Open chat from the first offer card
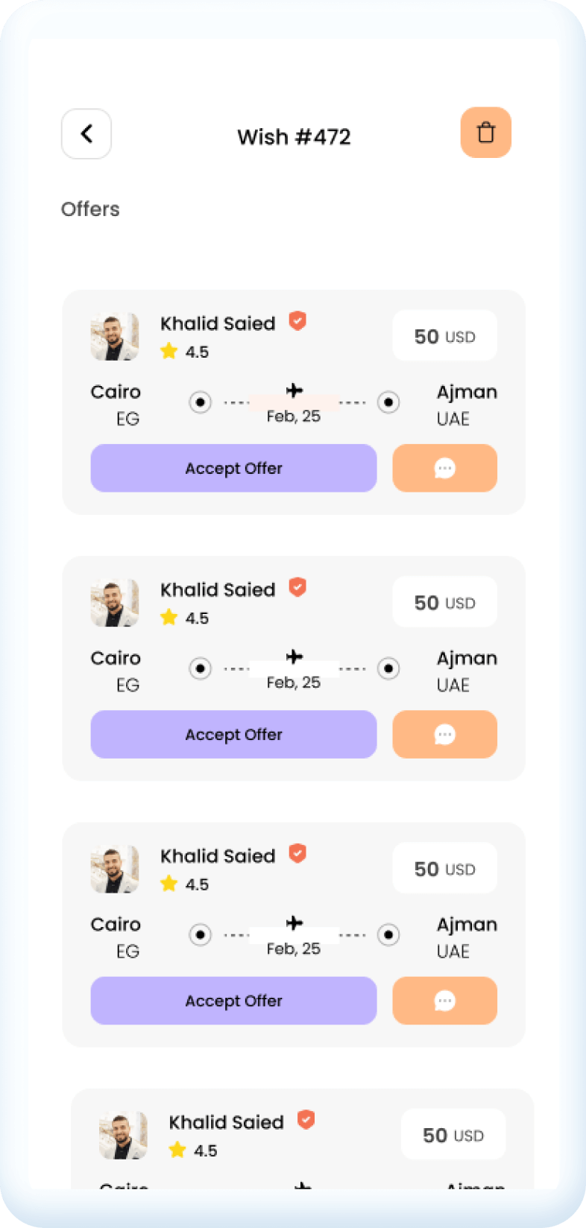Image resolution: width=586 pixels, height=1228 pixels. coord(445,468)
